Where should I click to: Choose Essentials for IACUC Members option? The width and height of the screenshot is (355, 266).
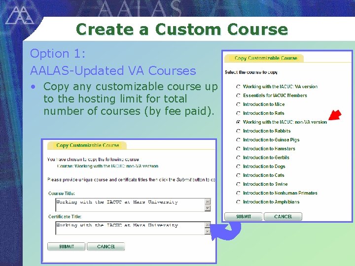[x=238, y=96]
